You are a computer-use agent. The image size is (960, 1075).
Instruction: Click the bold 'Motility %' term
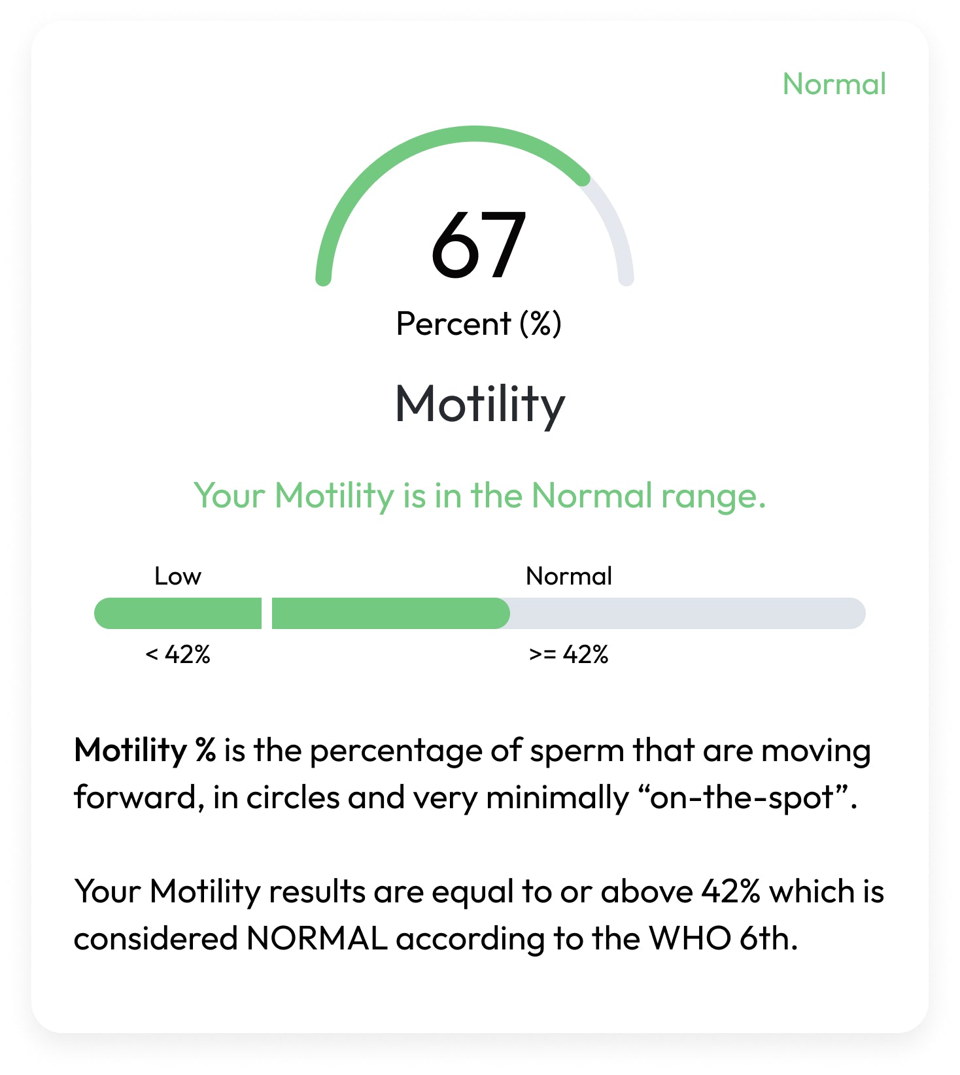[145, 750]
